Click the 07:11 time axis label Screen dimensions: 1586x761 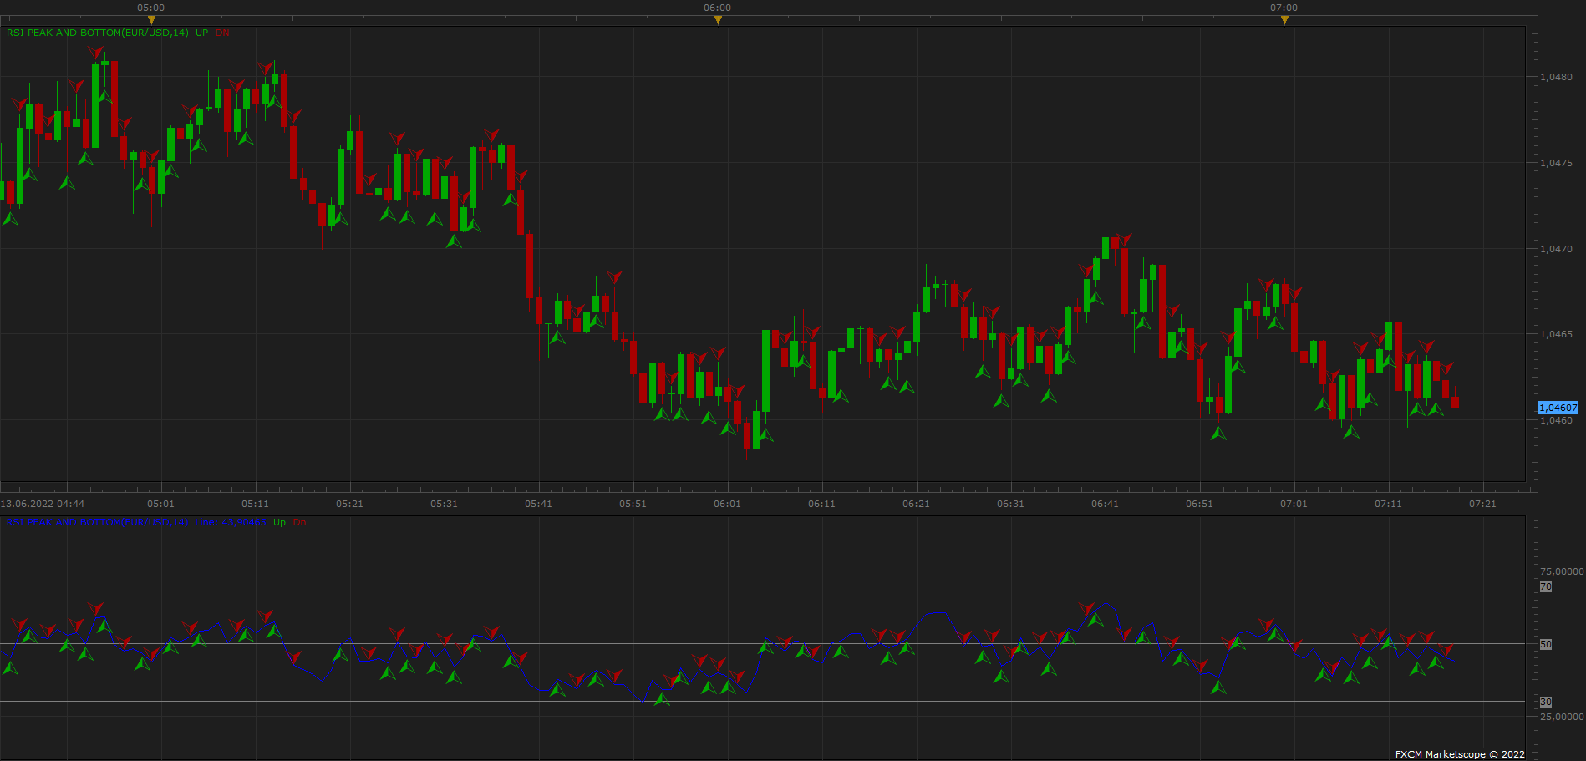pyautogui.click(x=1389, y=504)
